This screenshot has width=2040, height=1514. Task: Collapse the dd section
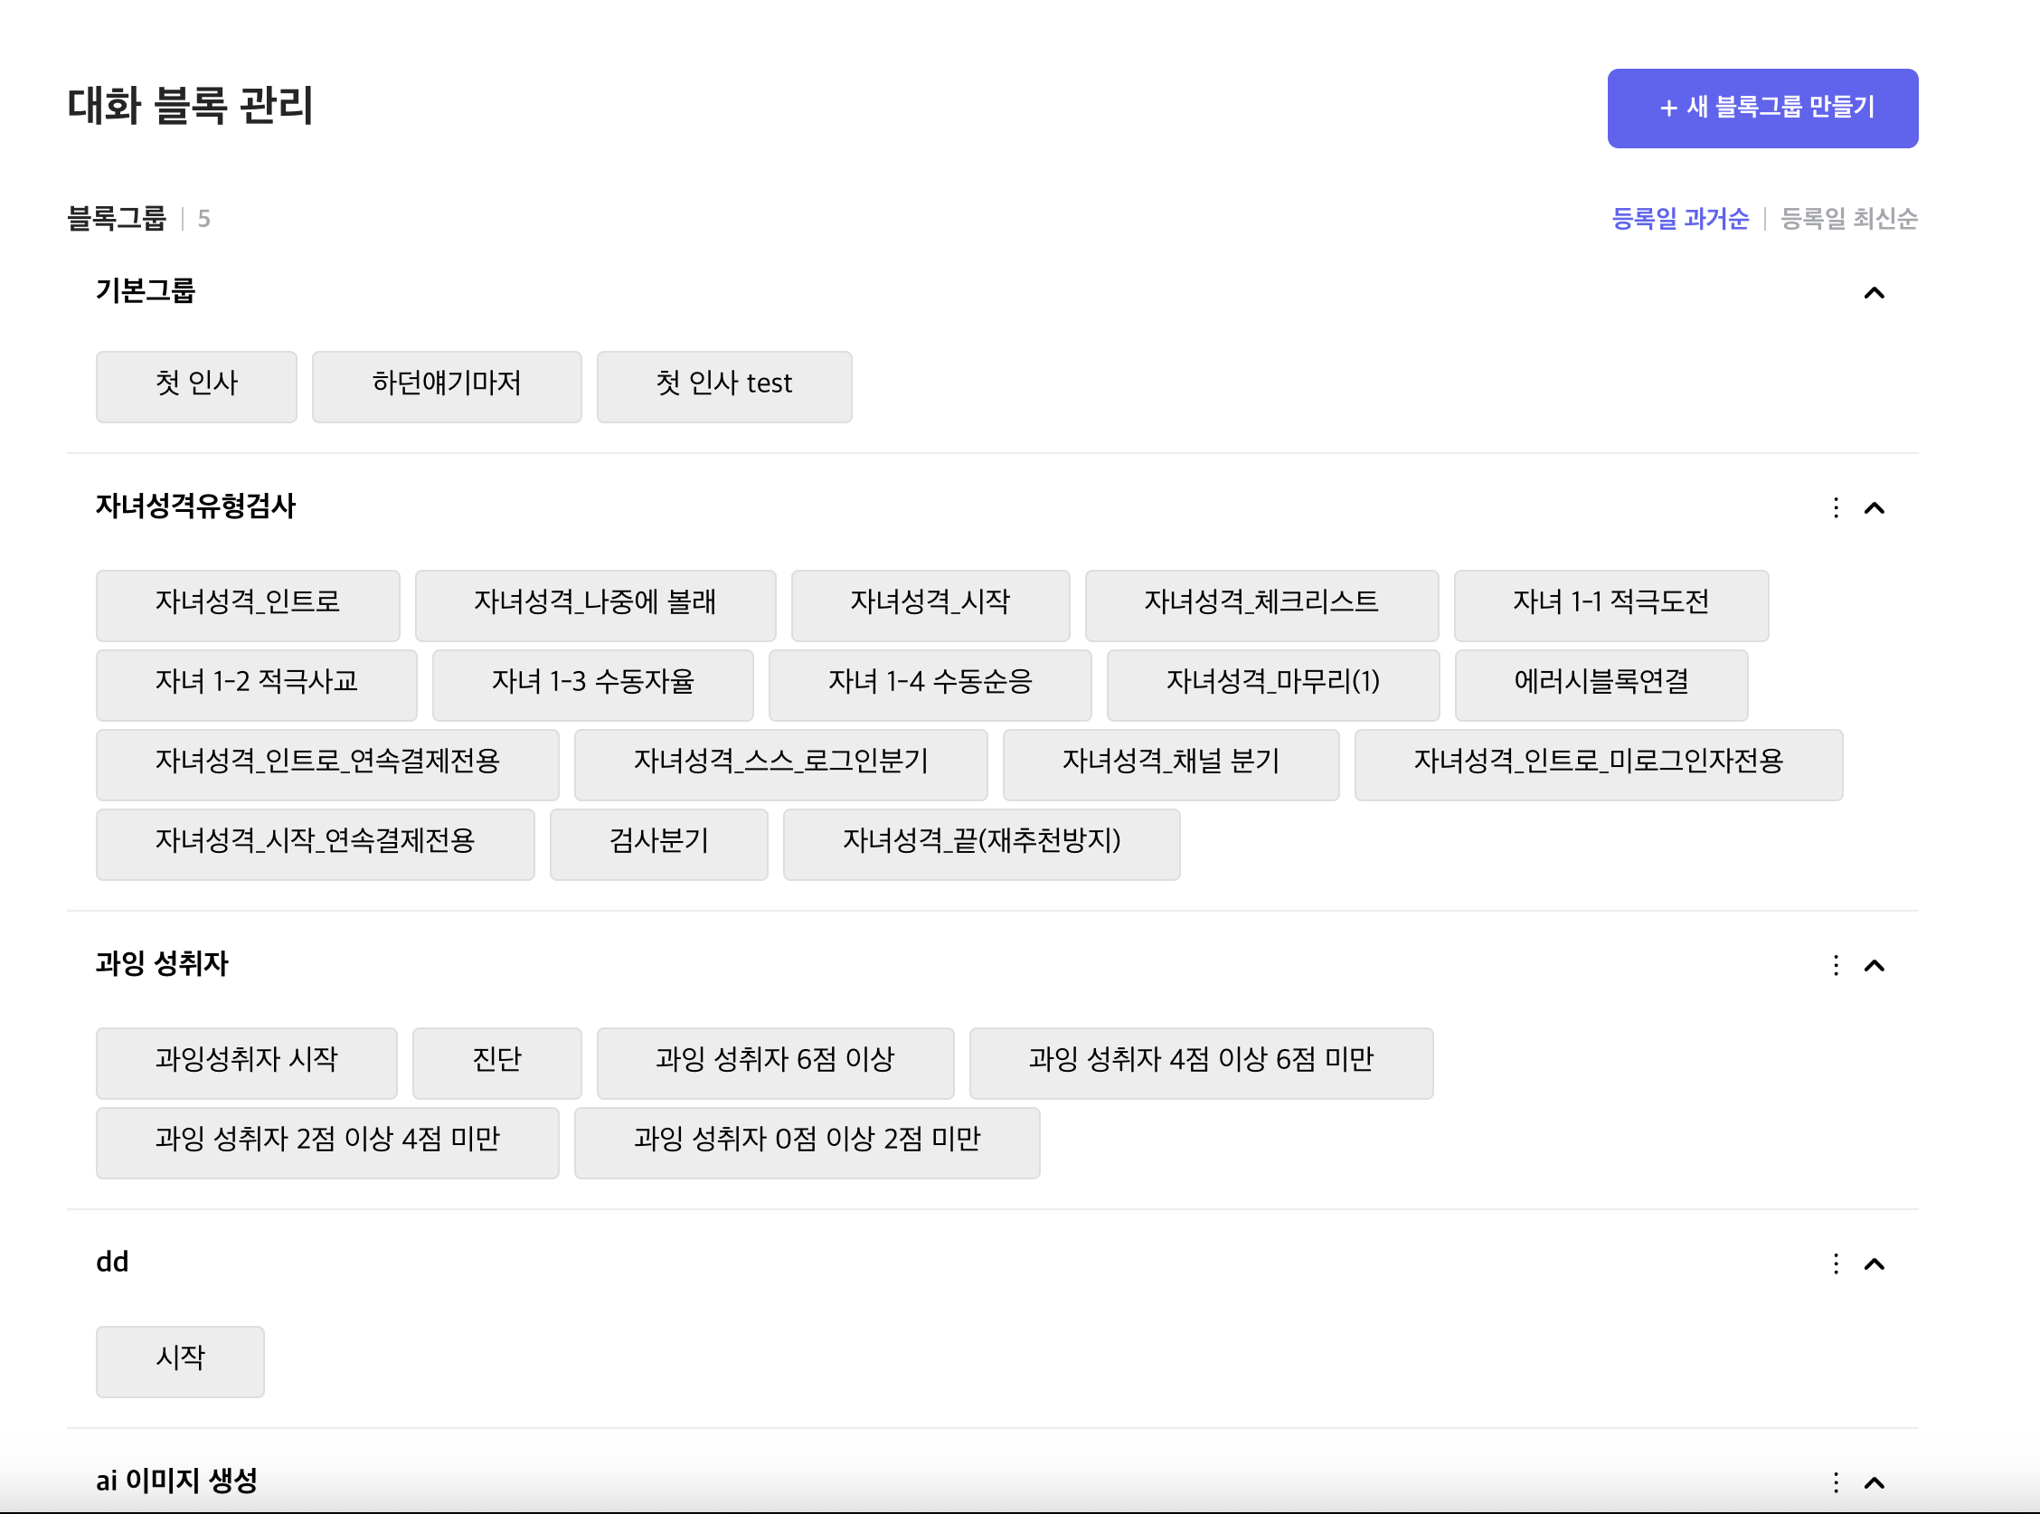point(1875,1263)
